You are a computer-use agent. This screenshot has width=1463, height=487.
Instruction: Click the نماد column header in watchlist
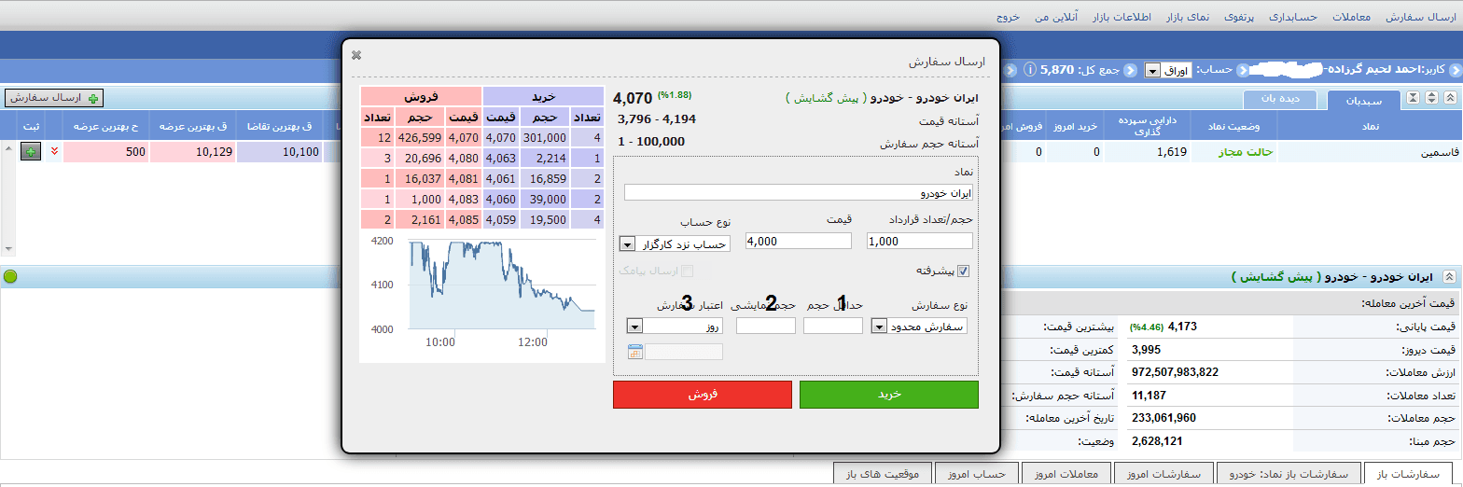1370,126
